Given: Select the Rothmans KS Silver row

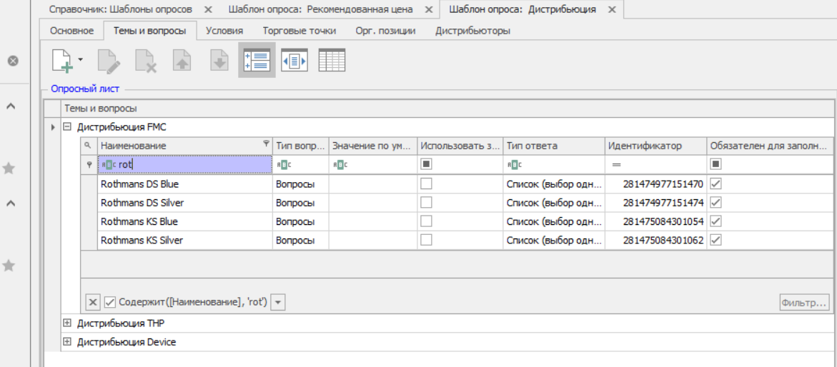Looking at the screenshot, I should [457, 240].
